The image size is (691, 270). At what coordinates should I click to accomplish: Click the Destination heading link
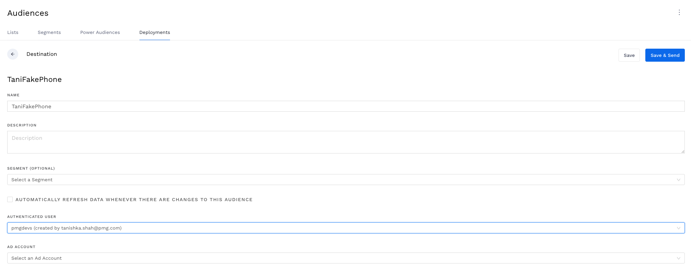42,54
